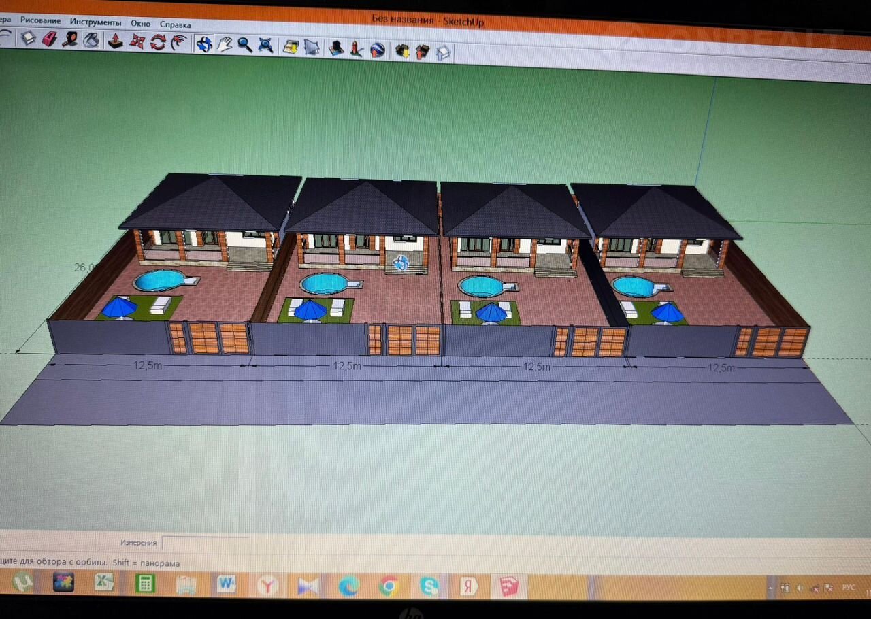The width and height of the screenshot is (871, 619).
Task: Show hidden system tray icons
Action: click(770, 587)
